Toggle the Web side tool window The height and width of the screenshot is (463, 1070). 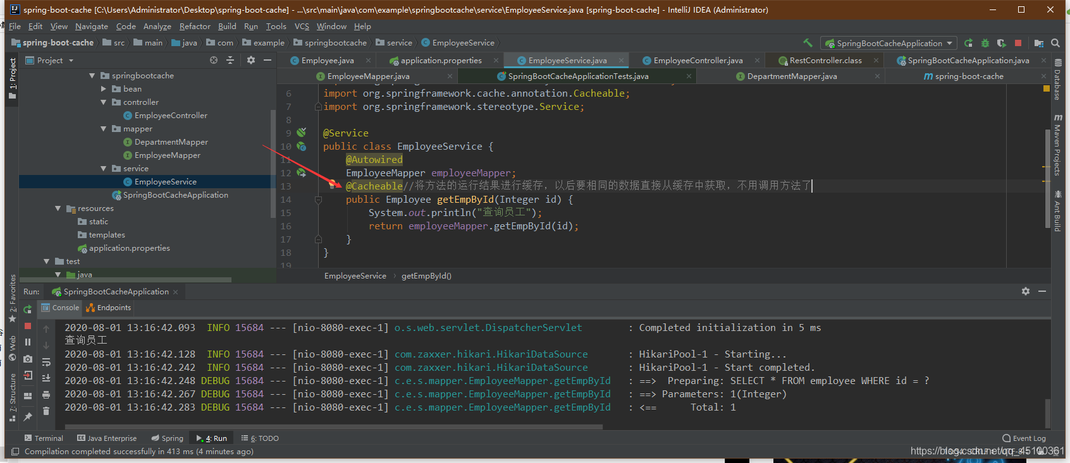tap(12, 349)
